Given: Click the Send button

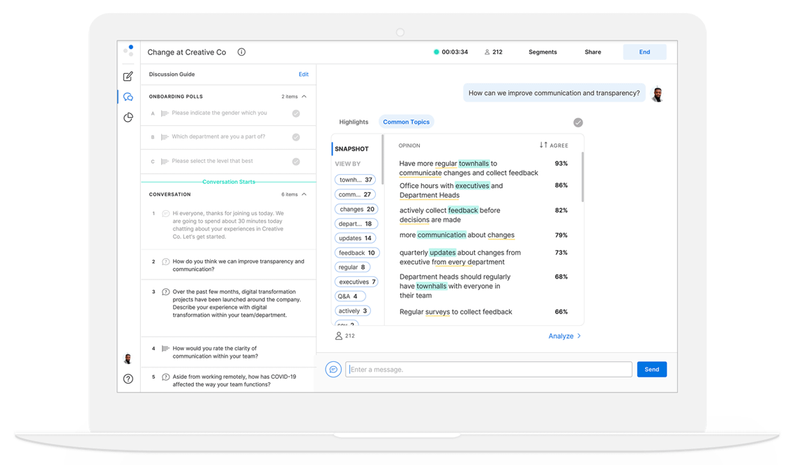Looking at the screenshot, I should [x=651, y=370].
